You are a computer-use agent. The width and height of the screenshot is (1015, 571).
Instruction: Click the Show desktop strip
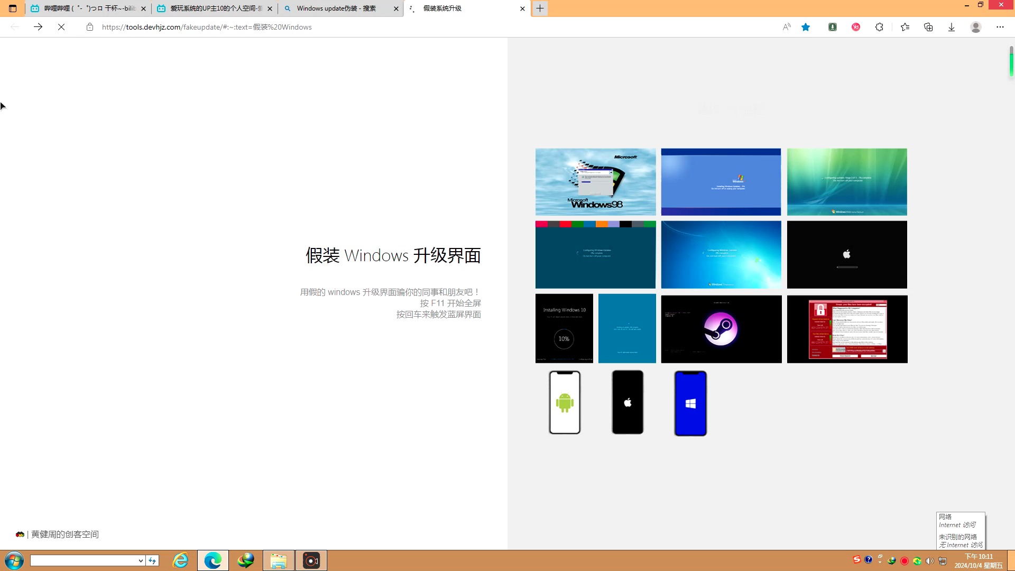coord(1011,560)
